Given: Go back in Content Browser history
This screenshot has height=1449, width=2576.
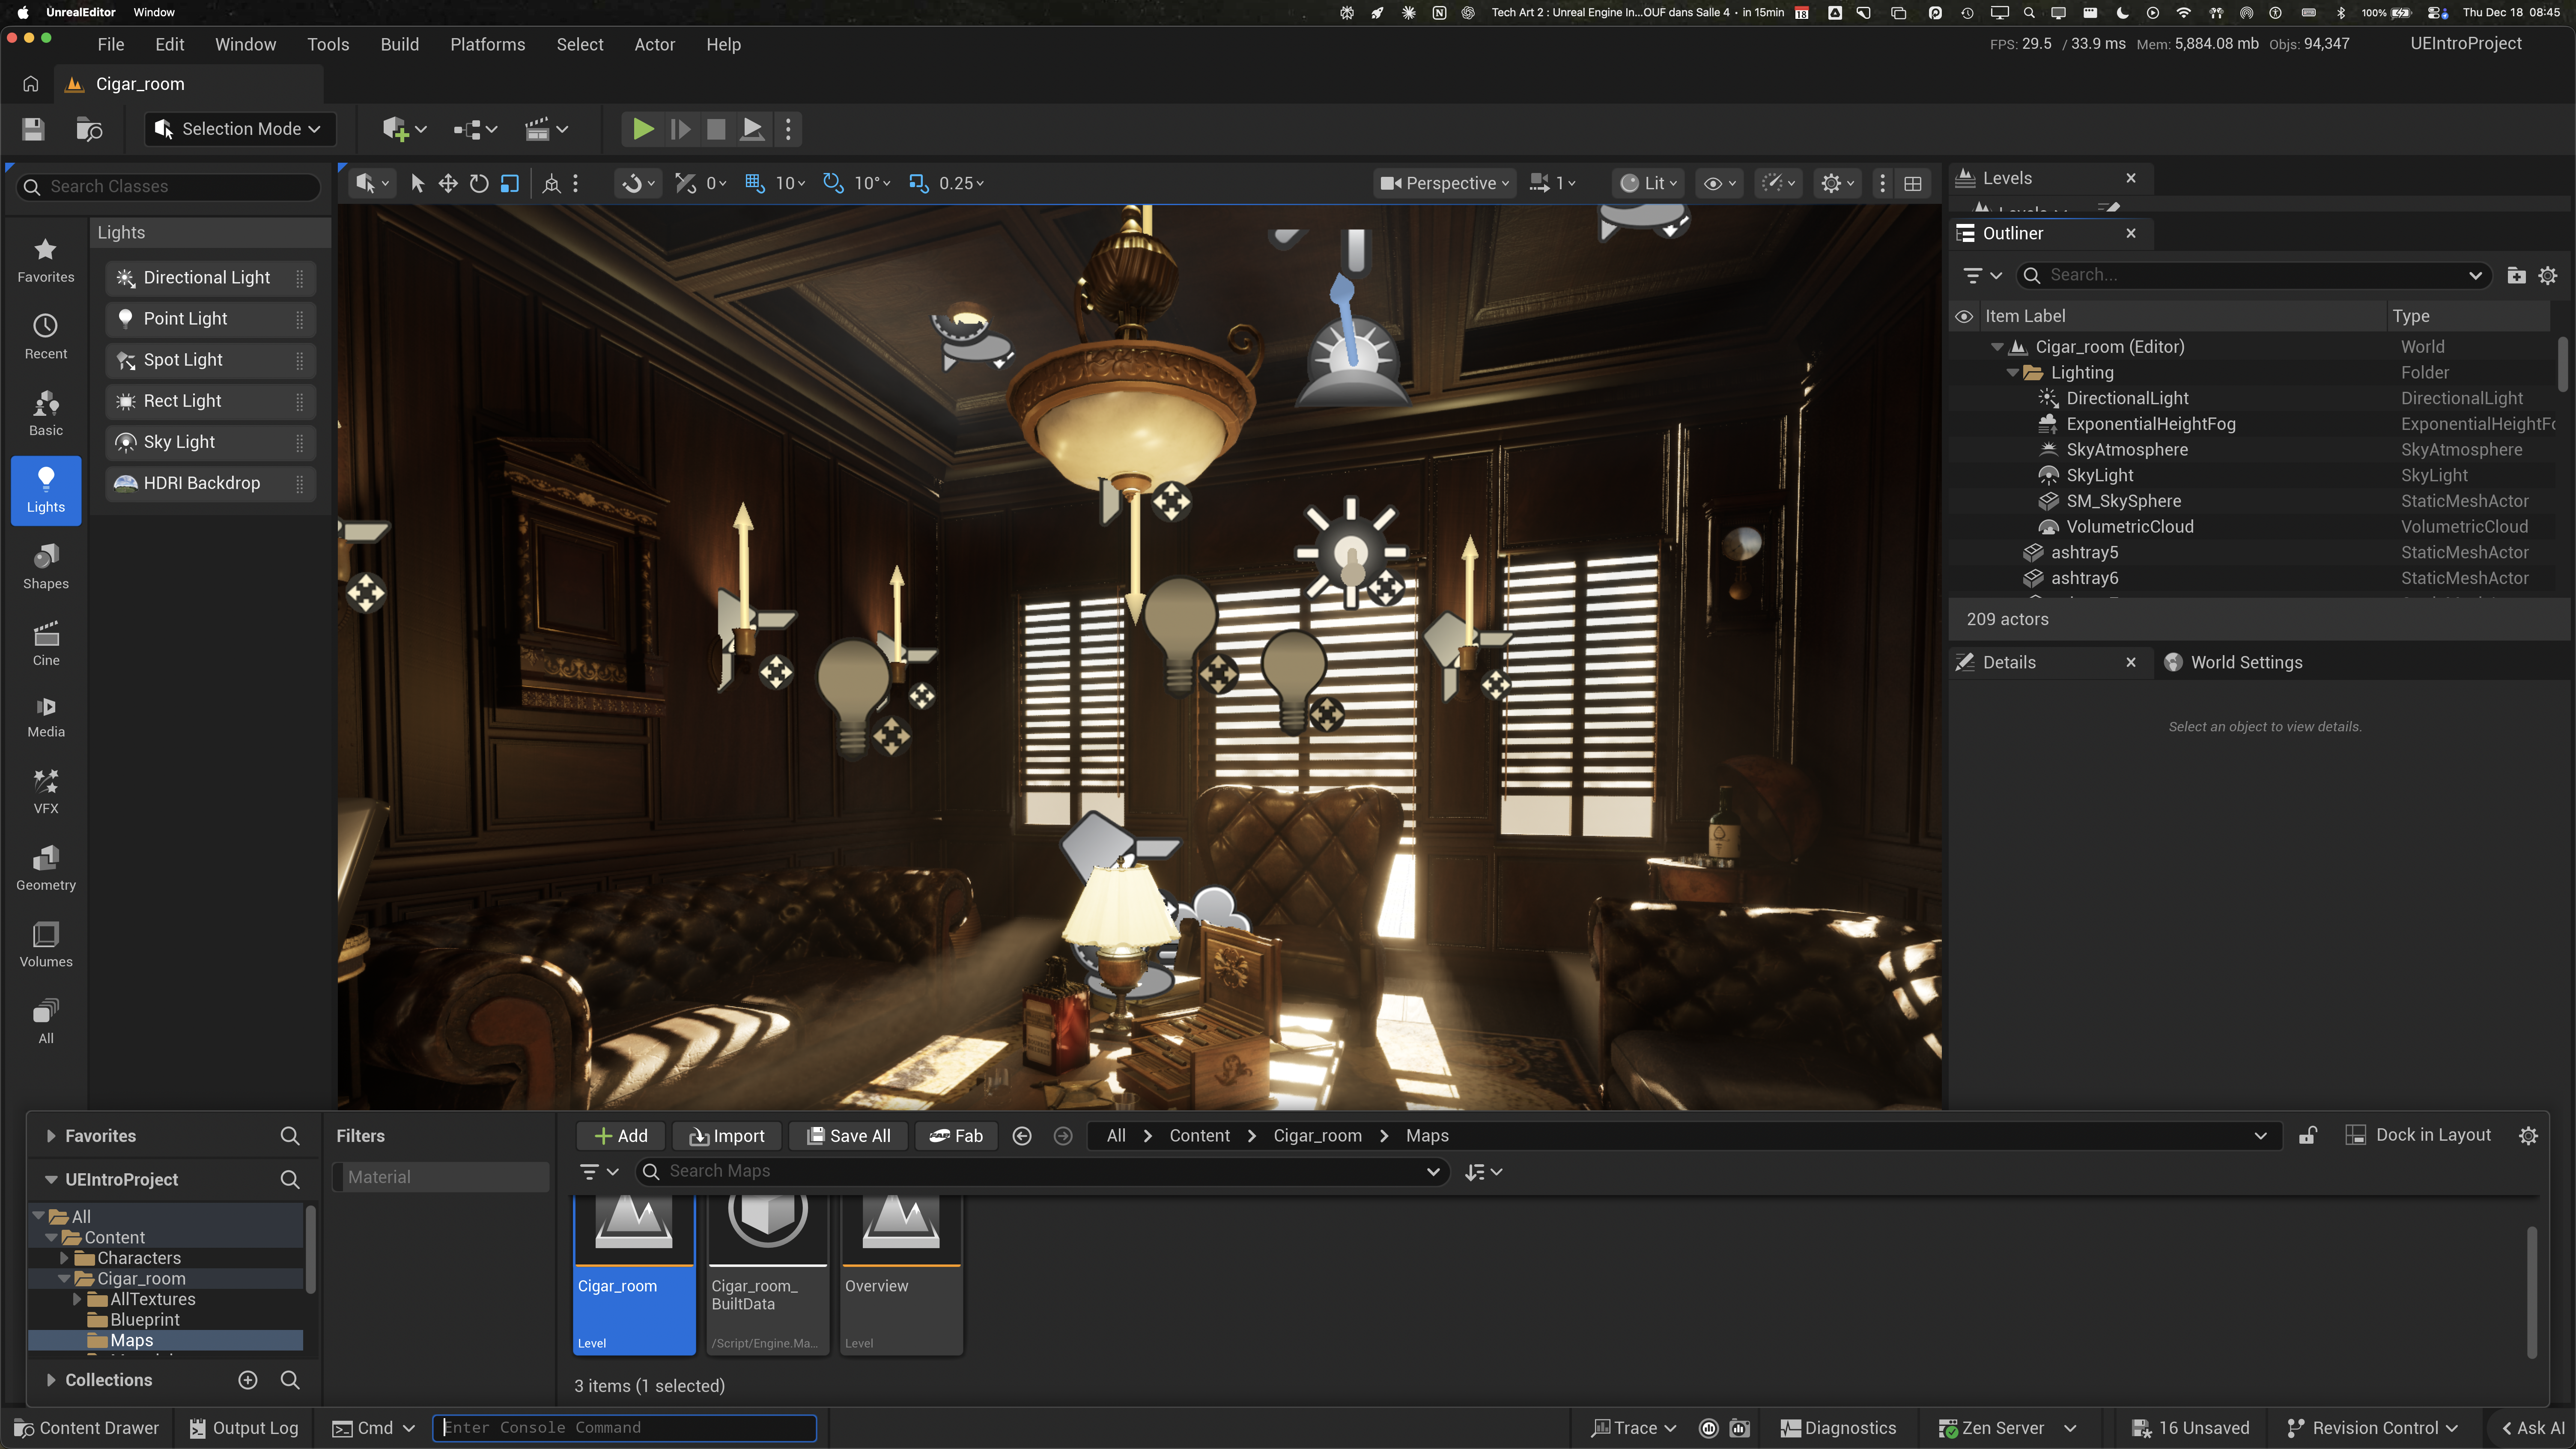Looking at the screenshot, I should coord(1022,1136).
